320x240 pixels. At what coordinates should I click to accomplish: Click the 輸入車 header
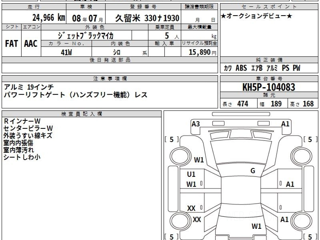click(165, 43)
